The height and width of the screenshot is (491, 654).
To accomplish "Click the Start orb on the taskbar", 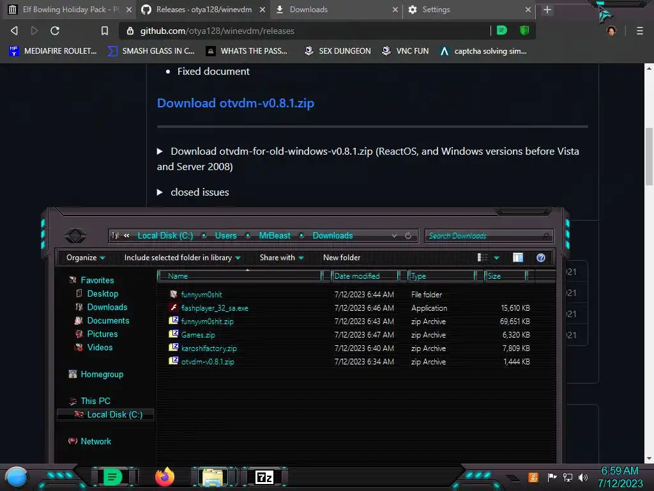I will 17,478.
